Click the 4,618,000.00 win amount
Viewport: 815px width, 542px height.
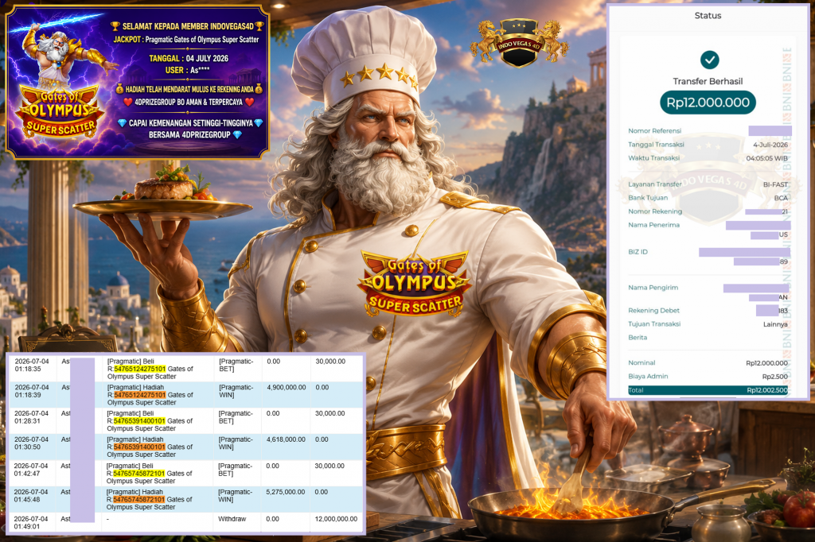(x=286, y=439)
